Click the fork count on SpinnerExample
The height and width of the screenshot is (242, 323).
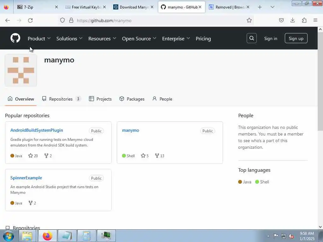(x=32, y=203)
